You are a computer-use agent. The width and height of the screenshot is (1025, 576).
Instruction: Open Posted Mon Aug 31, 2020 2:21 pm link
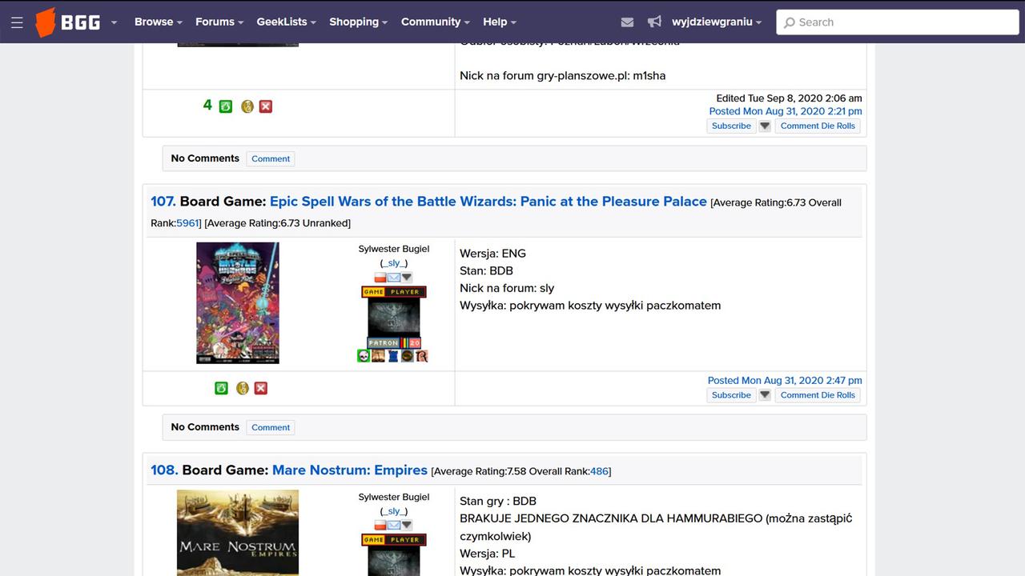point(786,111)
